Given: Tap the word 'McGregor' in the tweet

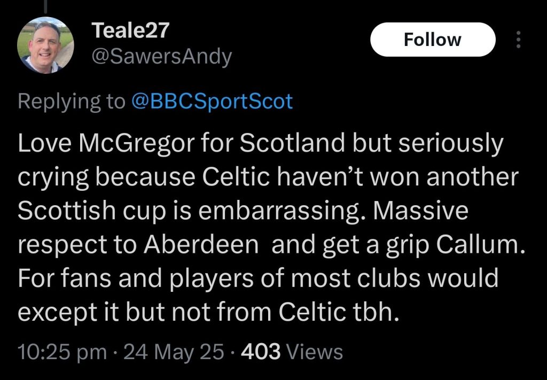Looking at the screenshot, I should pyautogui.click(x=136, y=144).
